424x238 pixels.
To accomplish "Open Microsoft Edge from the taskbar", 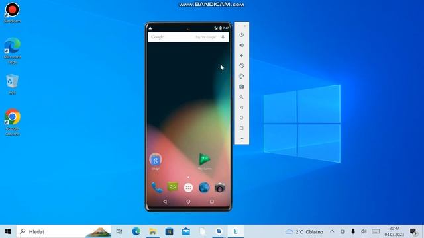I will pyautogui.click(x=136, y=231).
